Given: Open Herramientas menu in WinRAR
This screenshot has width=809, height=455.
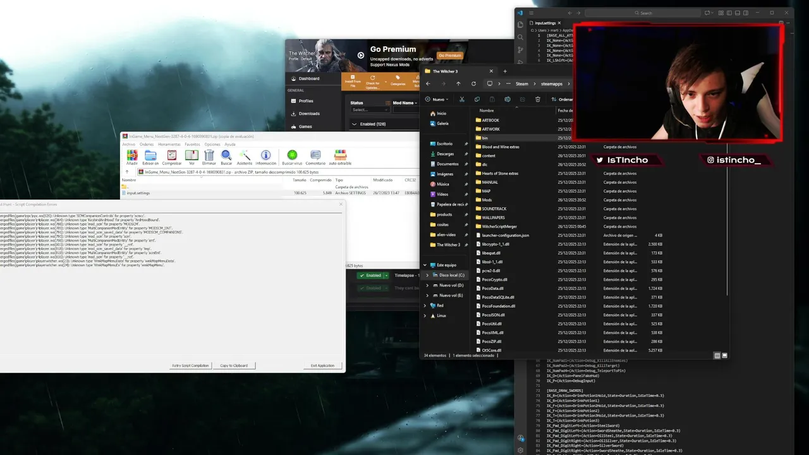Looking at the screenshot, I should (169, 144).
